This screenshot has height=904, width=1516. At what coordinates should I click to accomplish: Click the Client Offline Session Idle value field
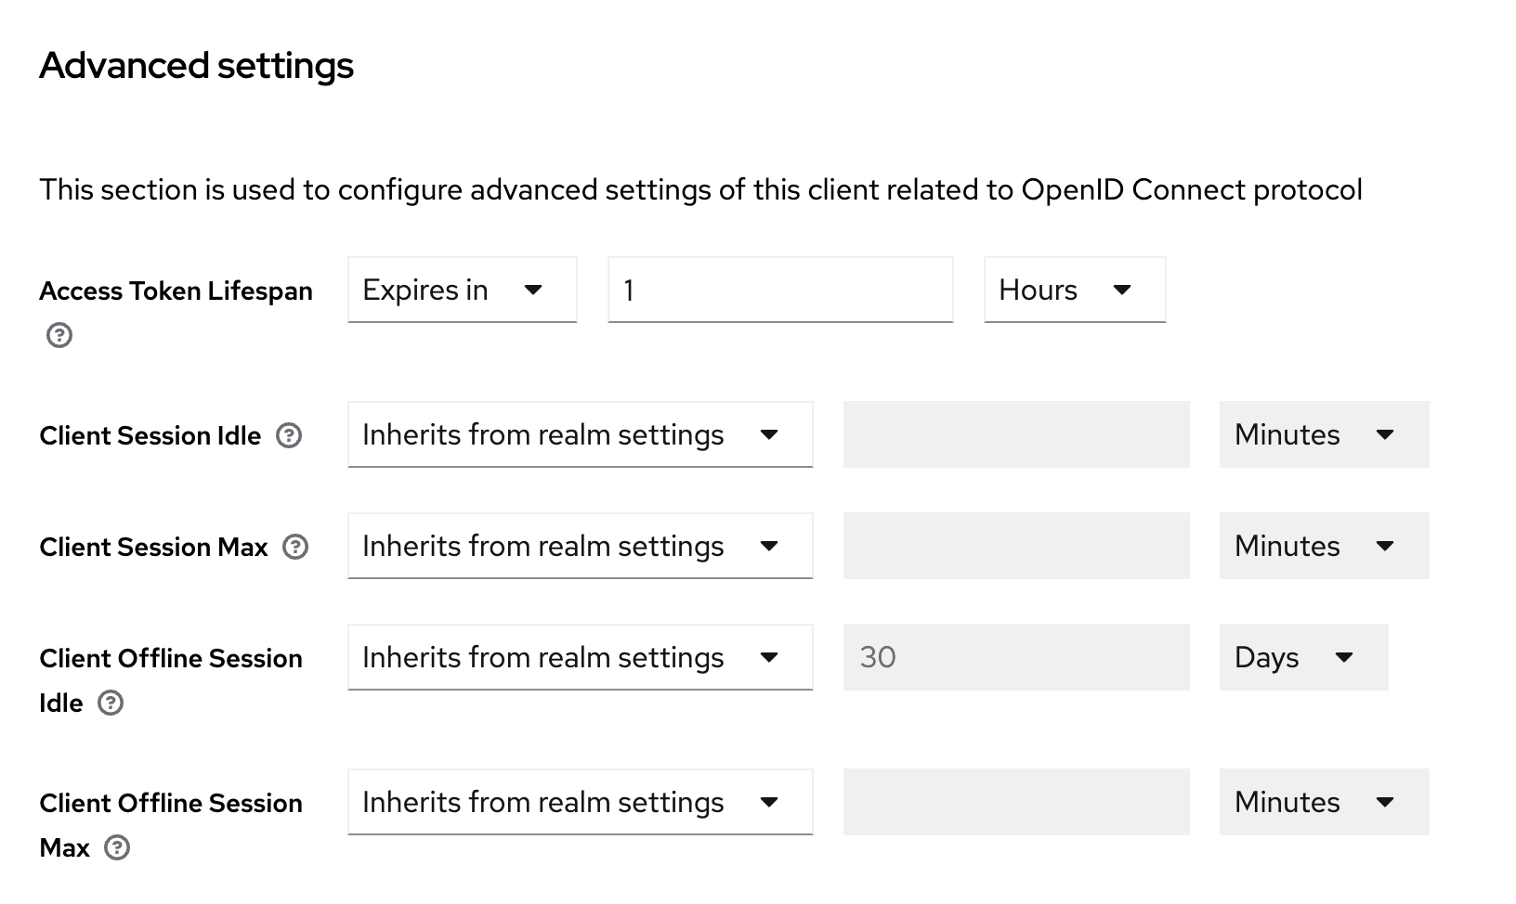coord(1015,657)
